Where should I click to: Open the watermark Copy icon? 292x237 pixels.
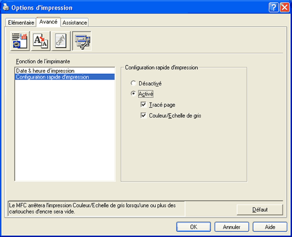click(x=61, y=41)
